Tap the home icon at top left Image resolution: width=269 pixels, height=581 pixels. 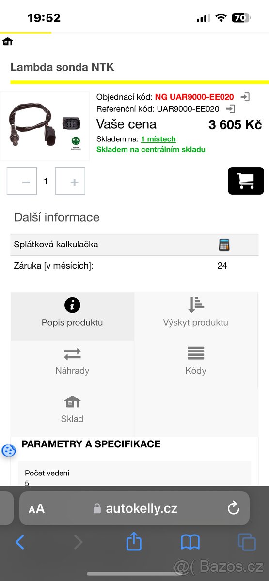click(x=7, y=42)
